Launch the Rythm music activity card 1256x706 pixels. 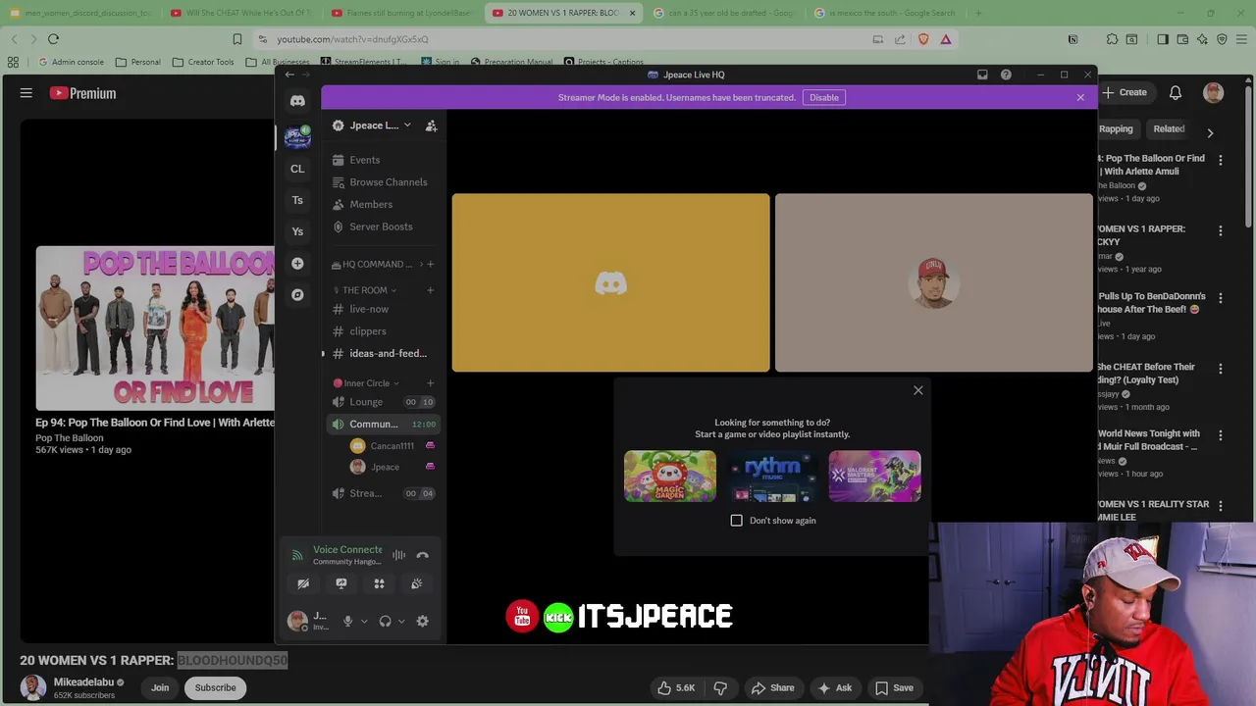pos(772,477)
